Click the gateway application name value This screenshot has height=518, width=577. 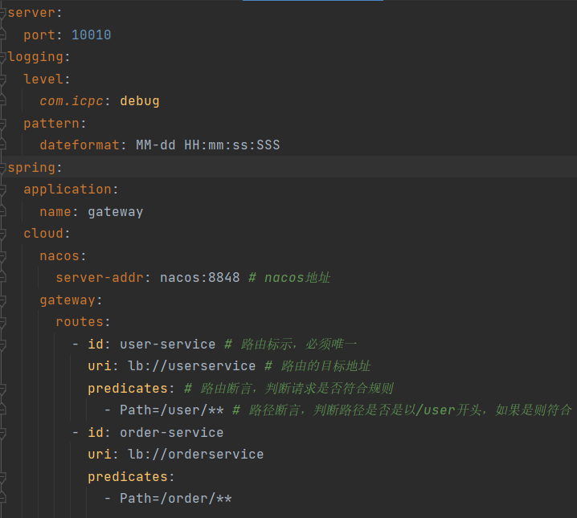tap(115, 212)
